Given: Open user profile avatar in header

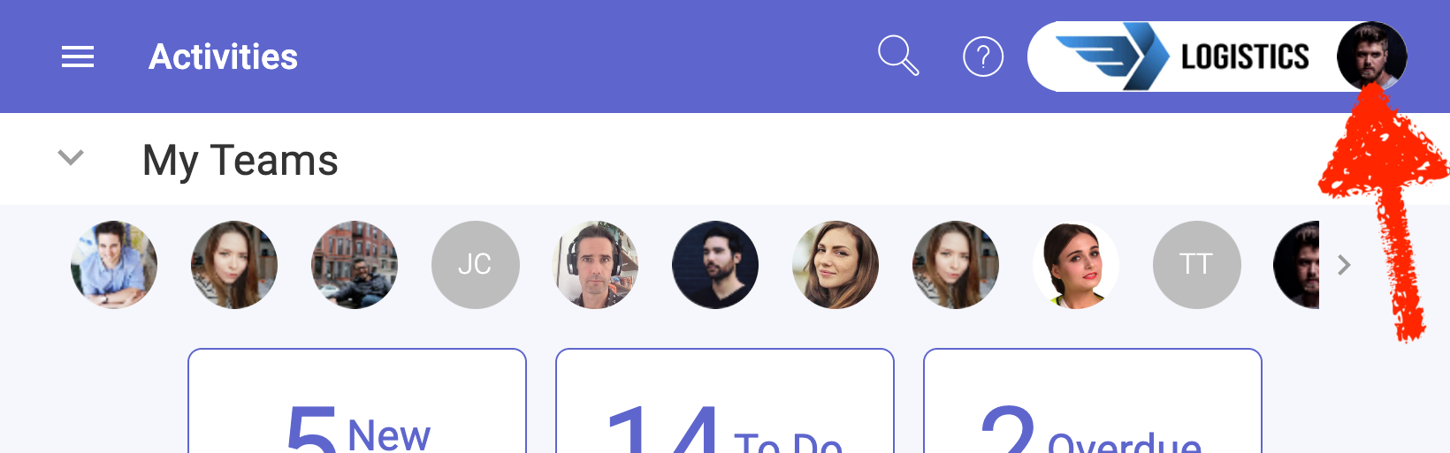Looking at the screenshot, I should point(1371,57).
